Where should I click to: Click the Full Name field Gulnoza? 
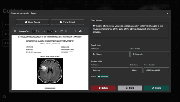pyautogui.click(x=110, y=70)
